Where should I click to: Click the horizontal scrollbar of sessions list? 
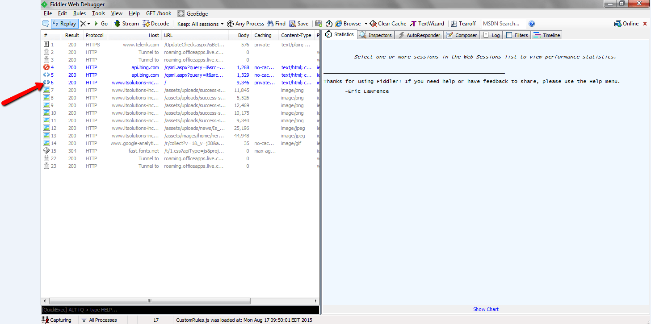click(x=150, y=301)
